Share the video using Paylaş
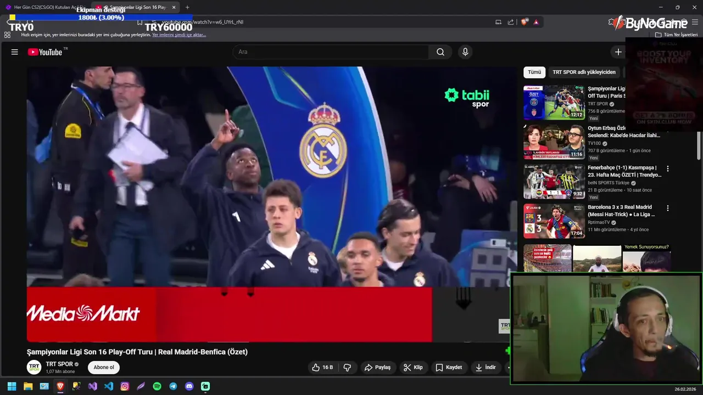The height and width of the screenshot is (395, 703). (x=378, y=368)
